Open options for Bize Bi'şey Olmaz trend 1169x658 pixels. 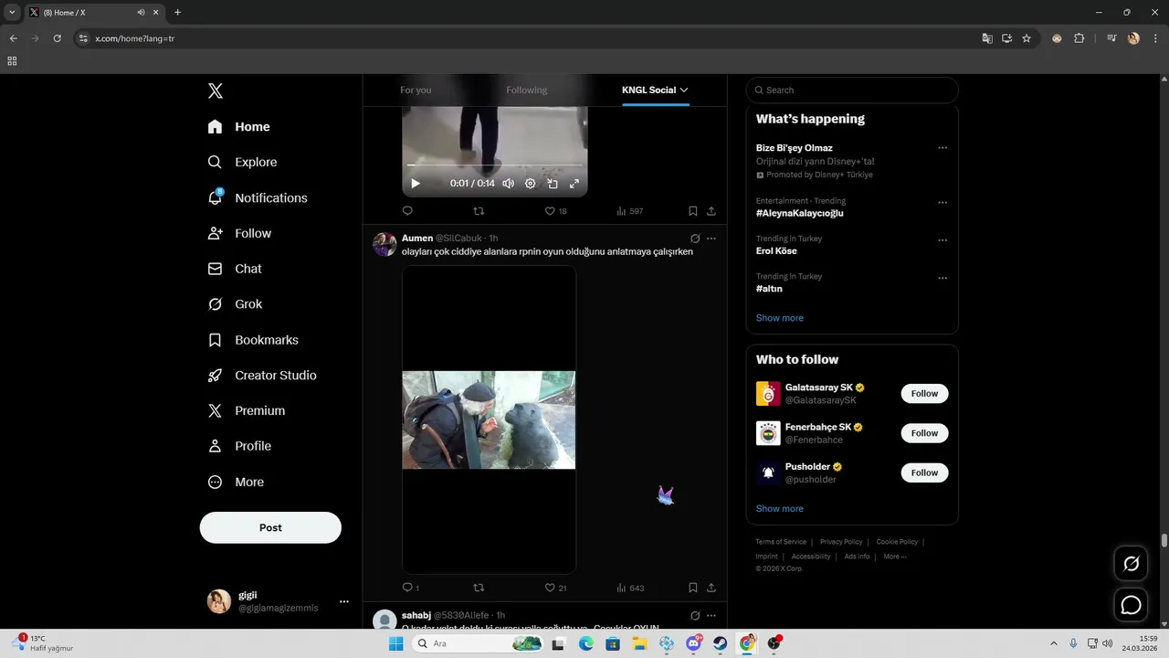(943, 148)
